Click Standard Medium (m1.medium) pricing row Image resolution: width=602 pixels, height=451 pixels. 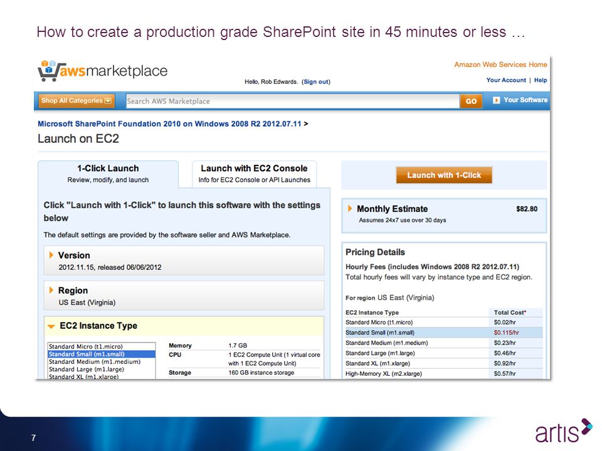tap(444, 343)
